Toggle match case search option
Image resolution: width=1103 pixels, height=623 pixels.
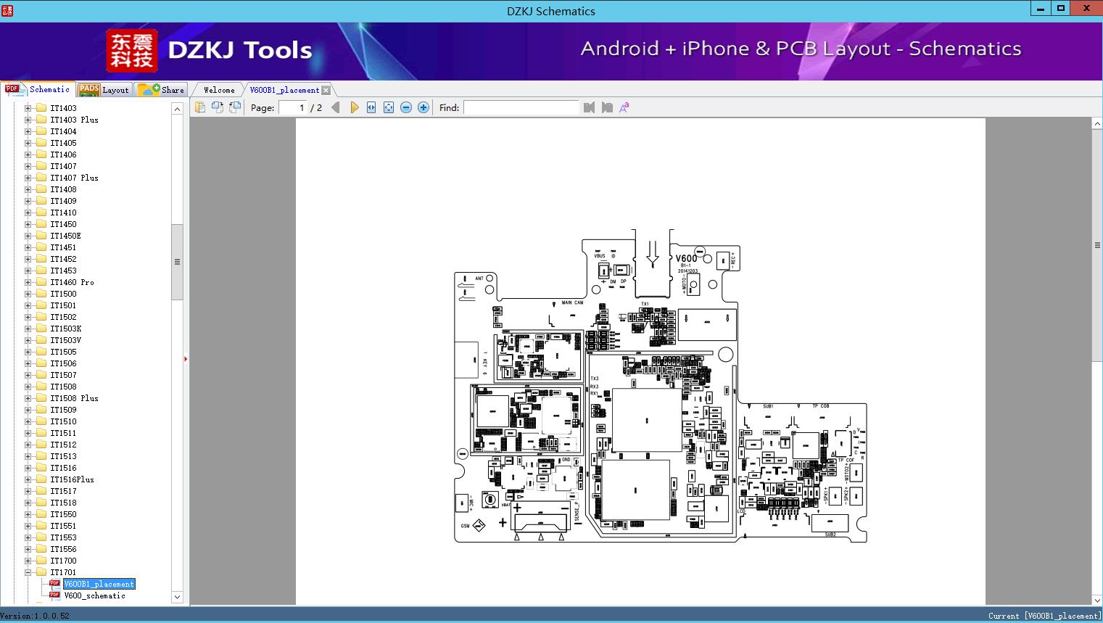(x=624, y=107)
